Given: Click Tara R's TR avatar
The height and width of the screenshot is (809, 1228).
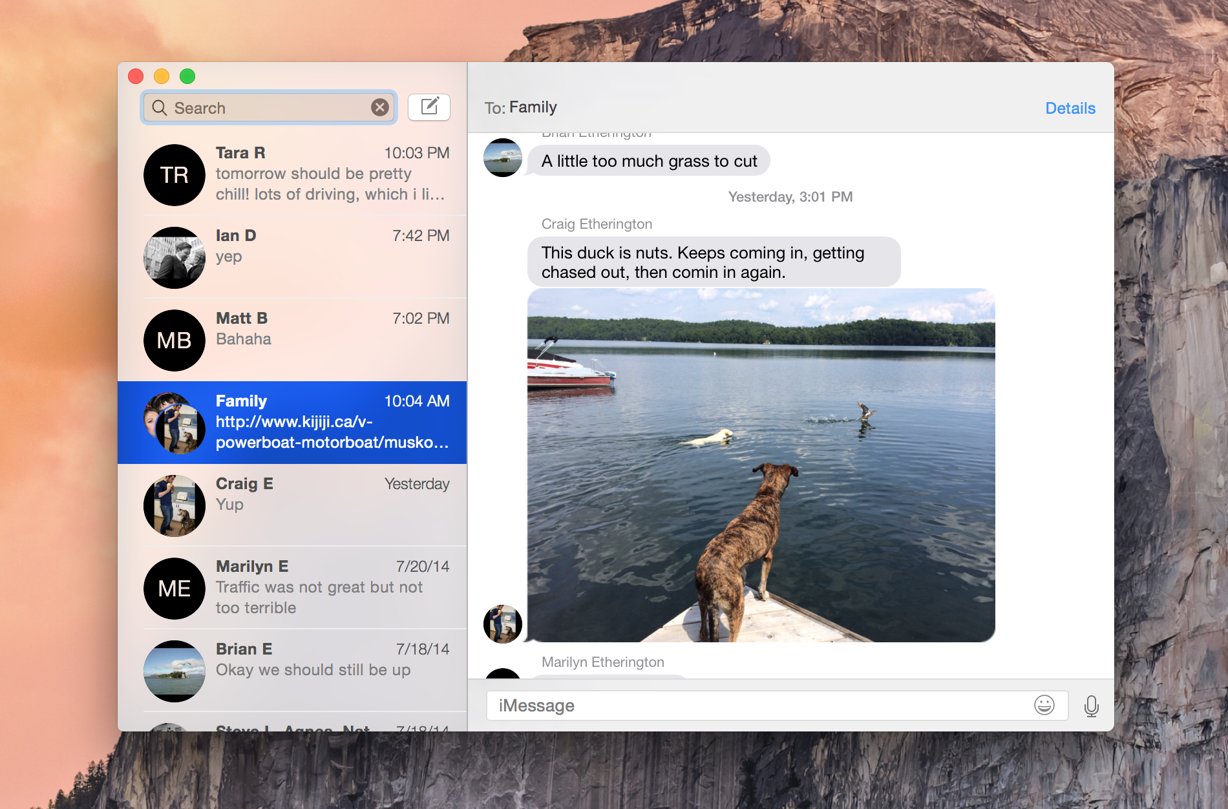Looking at the screenshot, I should [x=175, y=175].
